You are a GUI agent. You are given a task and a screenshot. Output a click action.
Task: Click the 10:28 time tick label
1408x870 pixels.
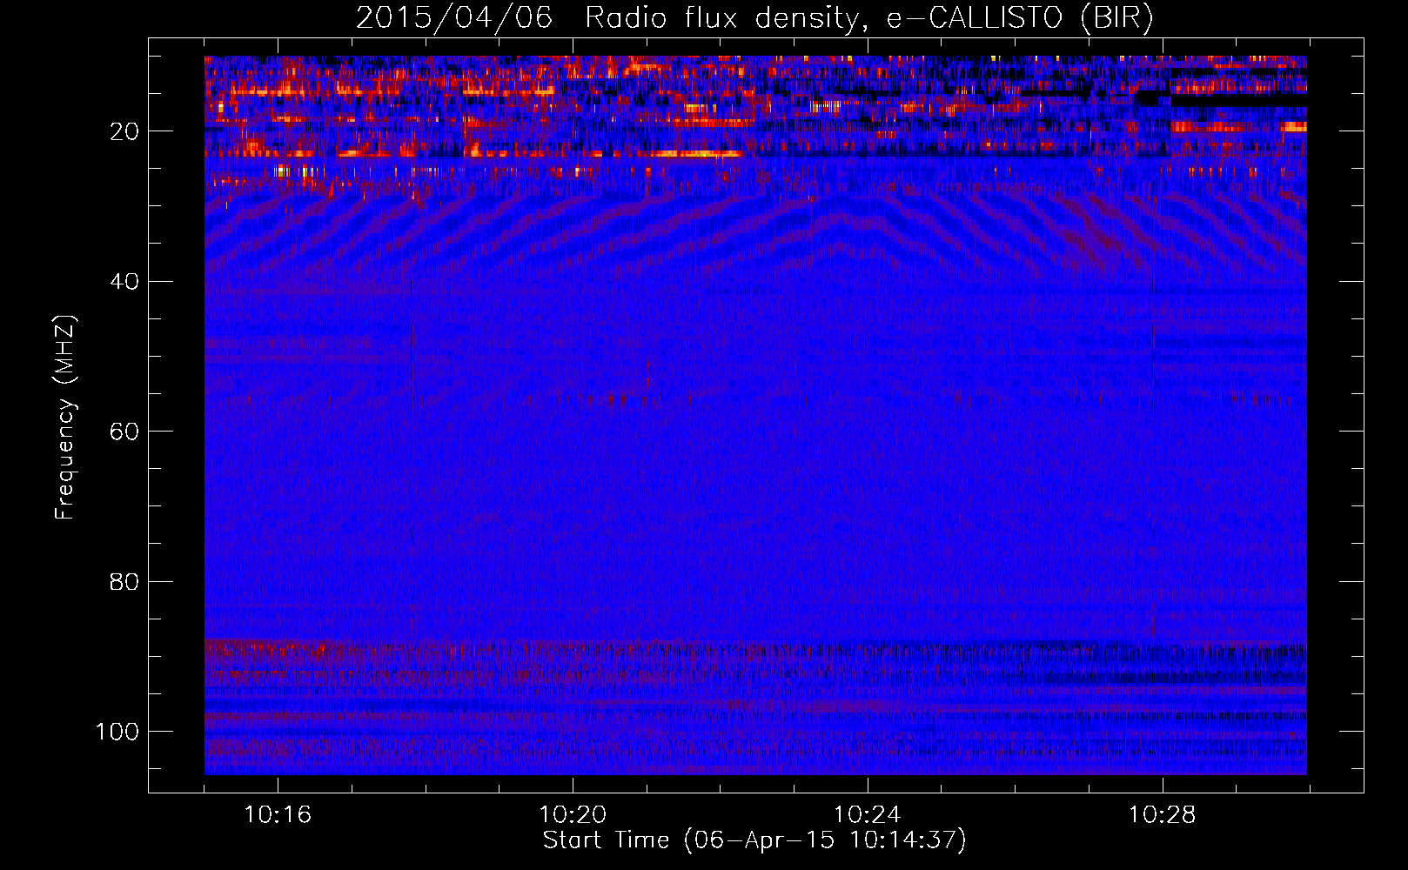[1163, 815]
